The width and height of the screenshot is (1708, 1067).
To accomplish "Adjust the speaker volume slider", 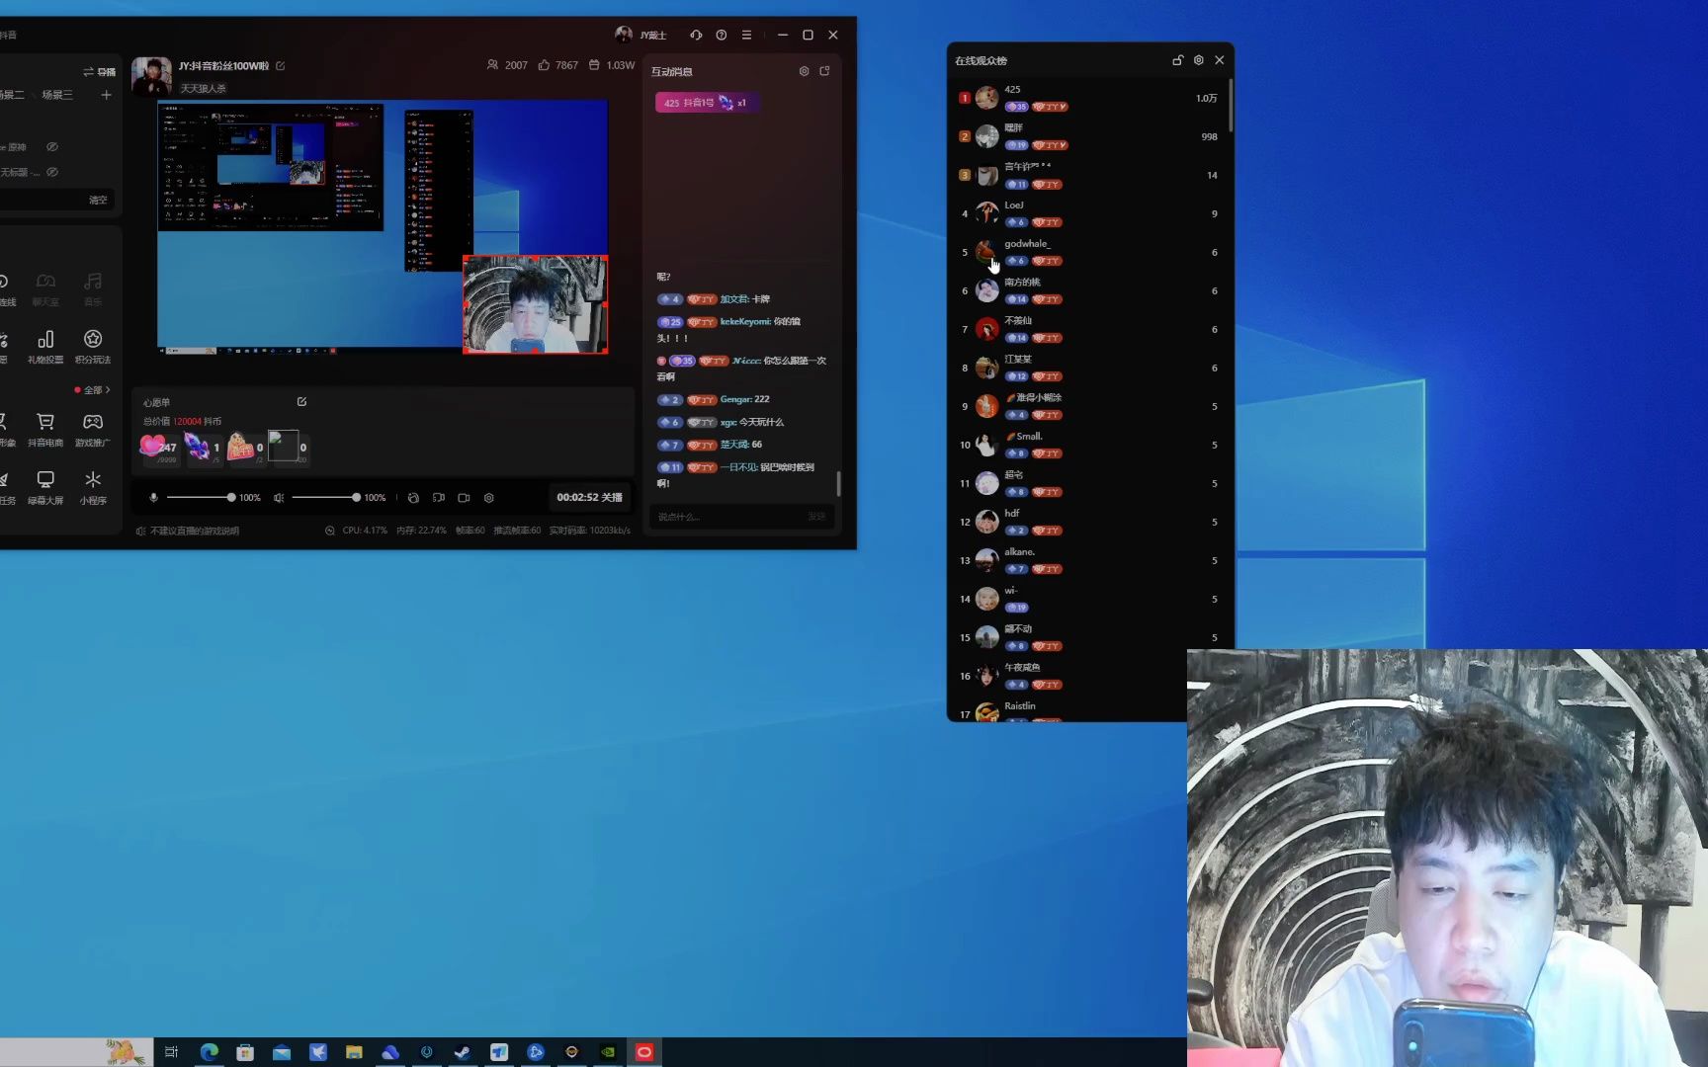I will tap(324, 498).
